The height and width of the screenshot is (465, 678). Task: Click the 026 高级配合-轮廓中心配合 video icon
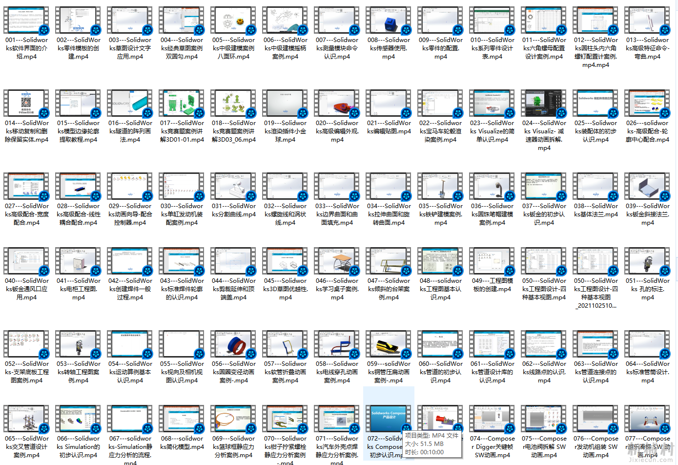click(647, 104)
